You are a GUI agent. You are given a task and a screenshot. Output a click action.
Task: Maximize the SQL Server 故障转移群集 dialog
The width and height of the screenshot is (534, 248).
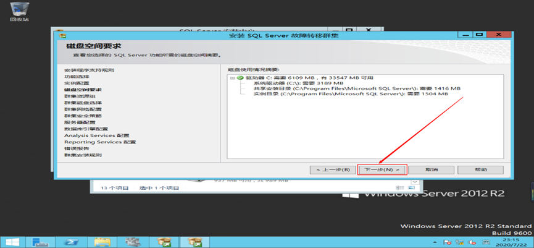[480, 35]
